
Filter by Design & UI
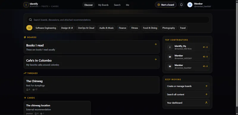pos(67,28)
